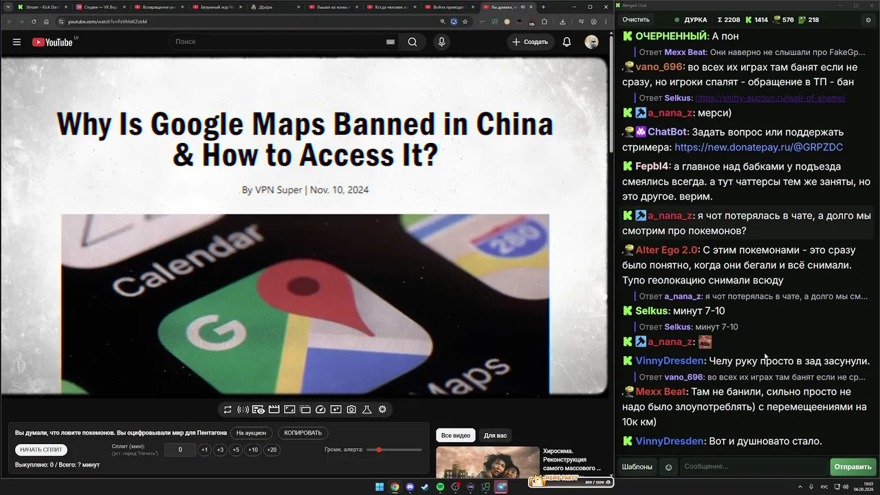Click the На аукцион button
The height and width of the screenshot is (495, 880).
click(251, 433)
